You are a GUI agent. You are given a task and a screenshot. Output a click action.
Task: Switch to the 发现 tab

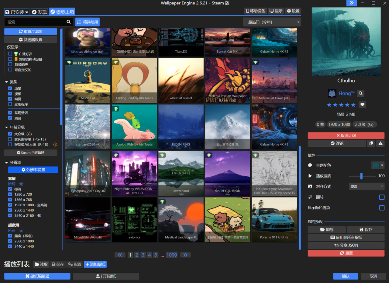39,12
